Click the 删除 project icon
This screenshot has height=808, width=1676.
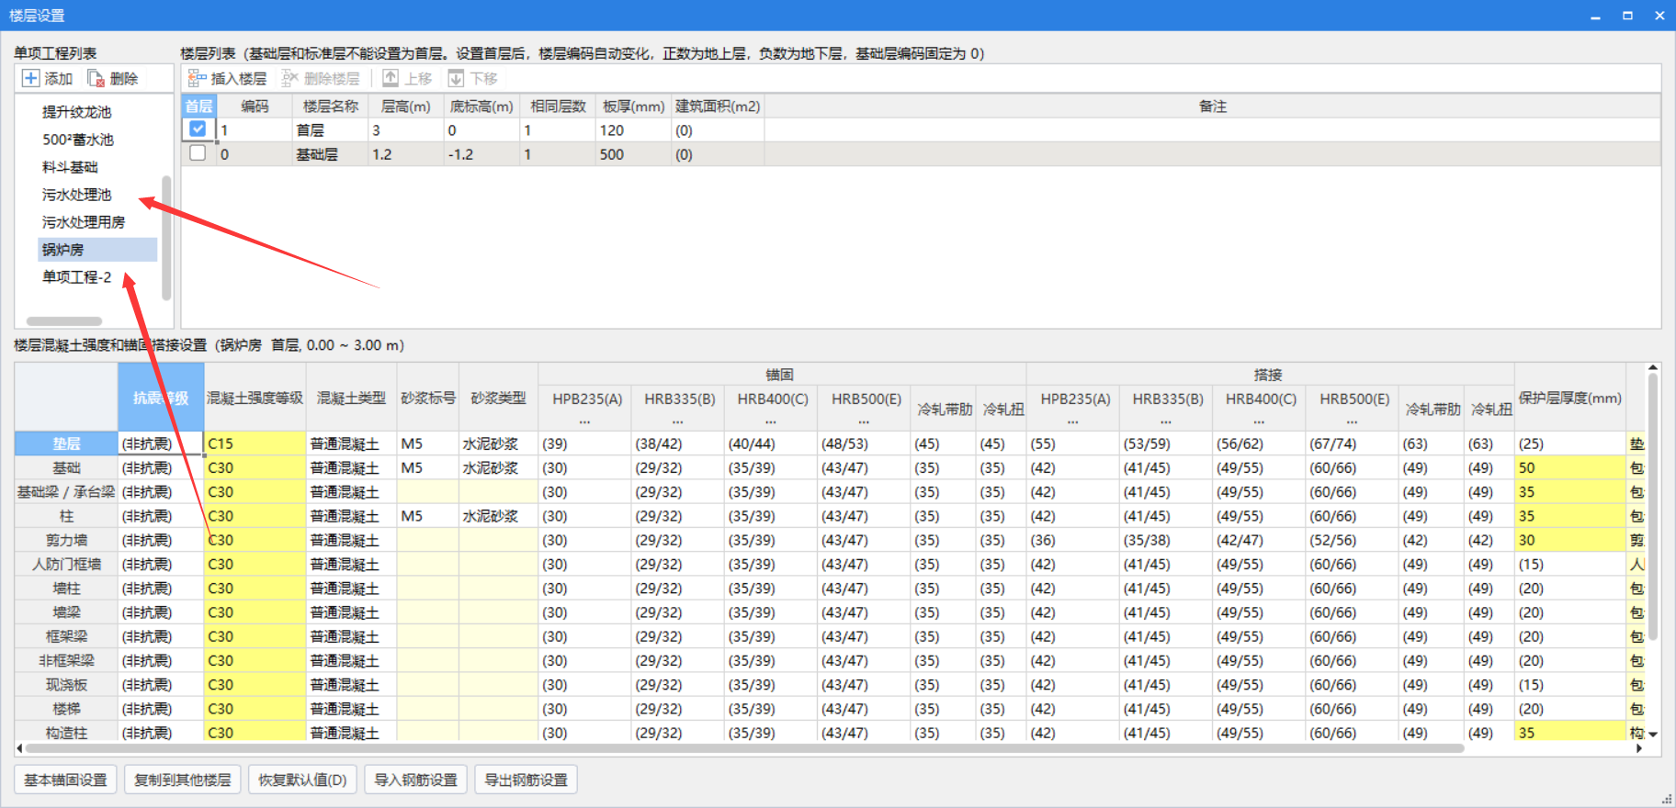96,78
